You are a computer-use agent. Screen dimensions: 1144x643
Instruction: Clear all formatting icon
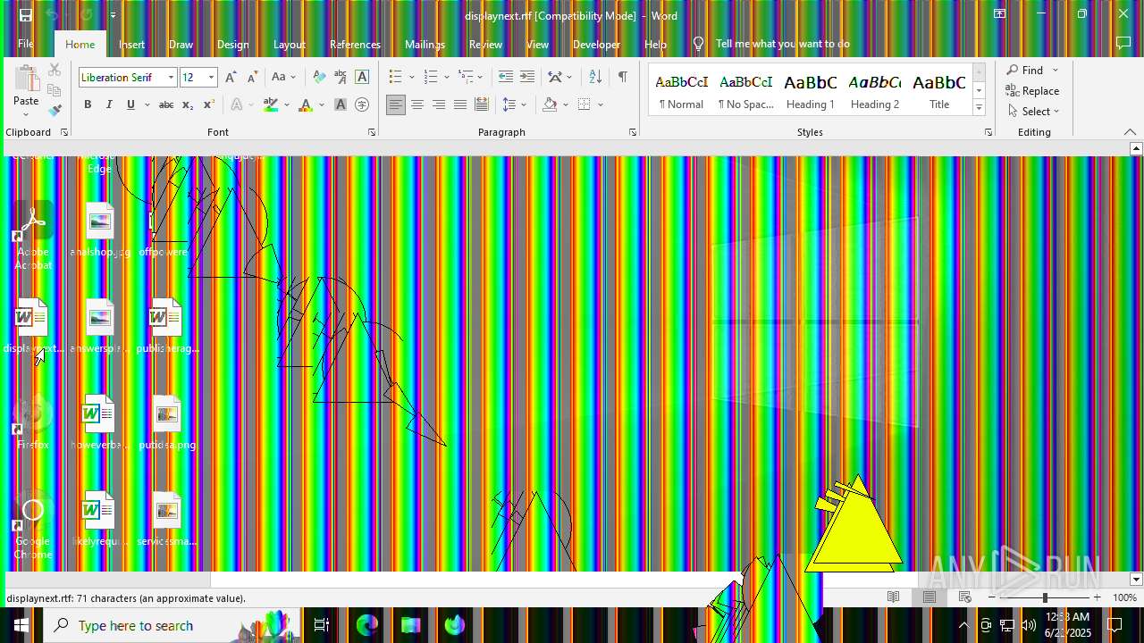pos(319,77)
